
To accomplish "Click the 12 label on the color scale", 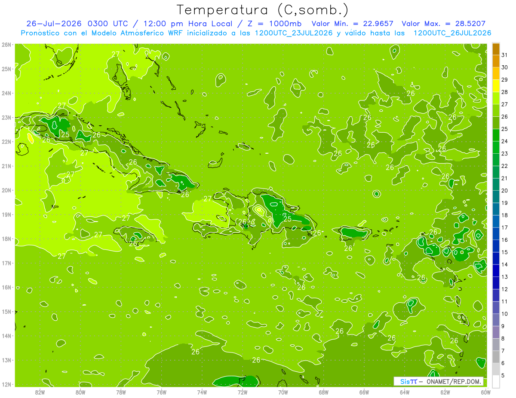I will (504, 289).
